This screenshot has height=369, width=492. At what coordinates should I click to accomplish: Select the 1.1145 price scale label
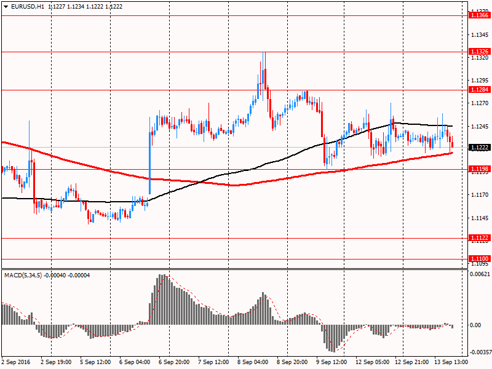(x=480, y=218)
